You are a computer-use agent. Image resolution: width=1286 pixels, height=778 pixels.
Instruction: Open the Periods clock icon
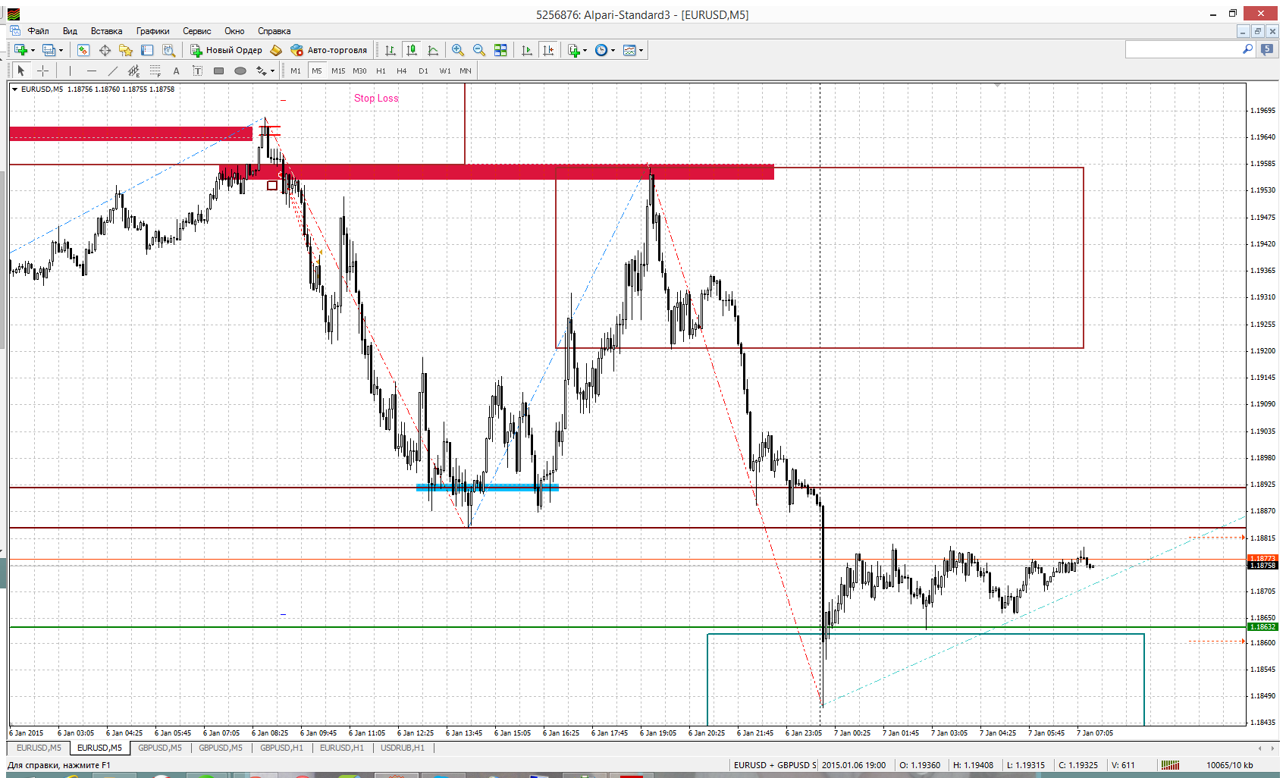pyautogui.click(x=601, y=50)
